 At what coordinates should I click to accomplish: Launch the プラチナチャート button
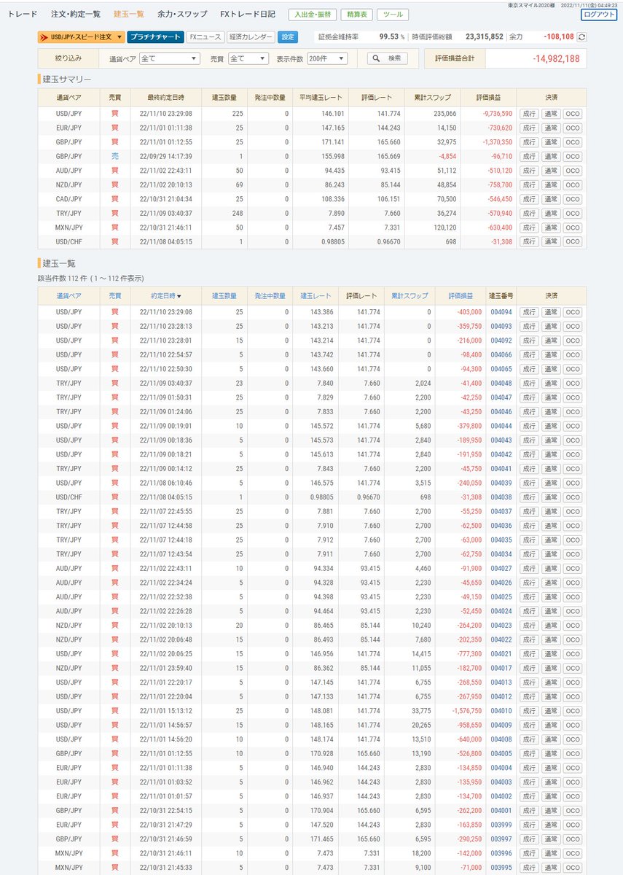click(x=154, y=36)
